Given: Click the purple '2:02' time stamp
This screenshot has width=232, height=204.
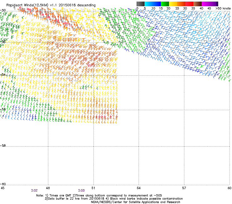Looking at the screenshot, I should tap(34, 191).
